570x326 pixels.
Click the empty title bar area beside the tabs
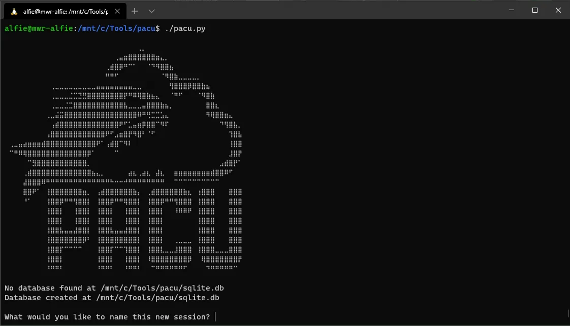(x=327, y=10)
